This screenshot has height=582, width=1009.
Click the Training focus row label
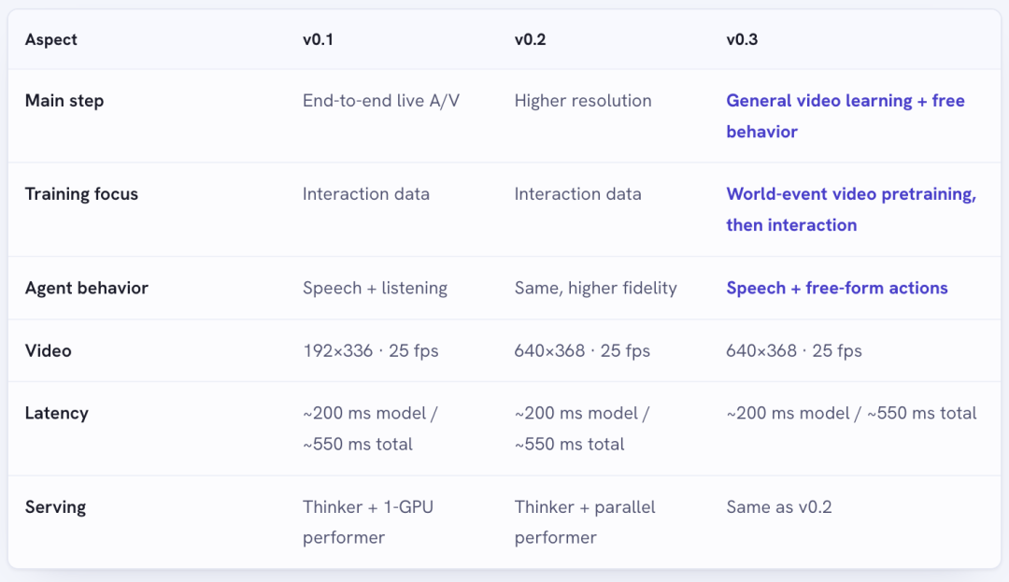pos(81,194)
